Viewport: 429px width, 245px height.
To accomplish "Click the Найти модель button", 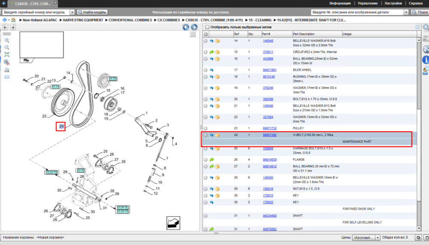I will 92,12.
